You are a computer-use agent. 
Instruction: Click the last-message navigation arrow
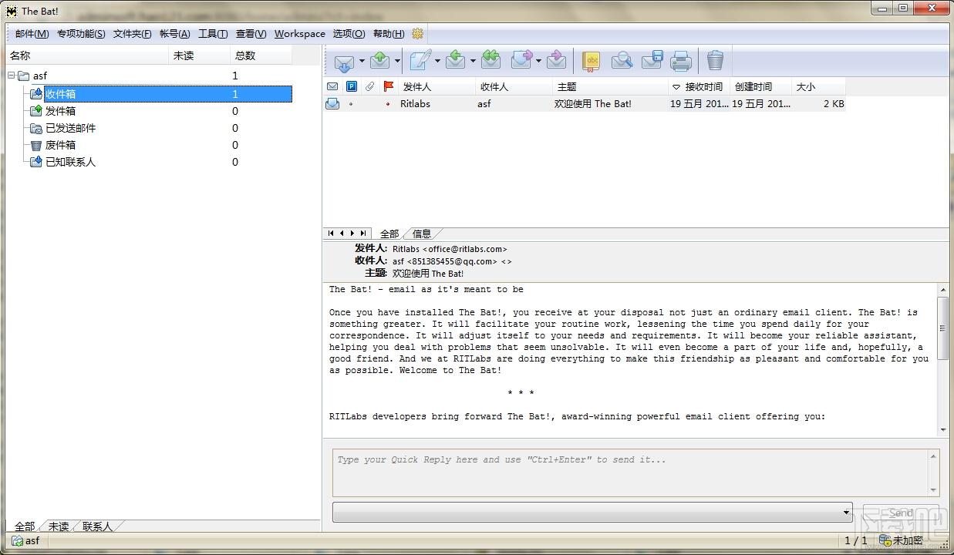[x=363, y=234]
